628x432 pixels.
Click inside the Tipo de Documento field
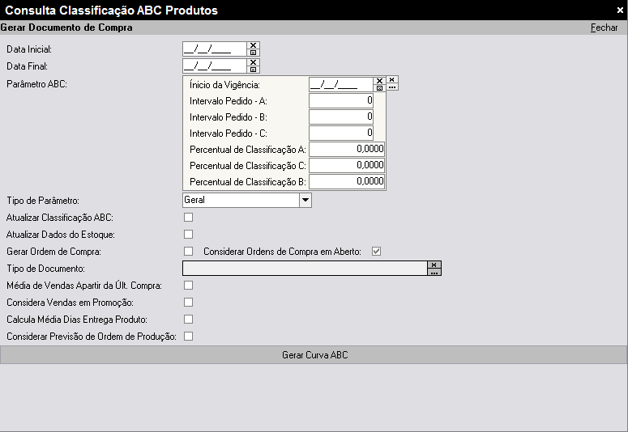pos(305,268)
